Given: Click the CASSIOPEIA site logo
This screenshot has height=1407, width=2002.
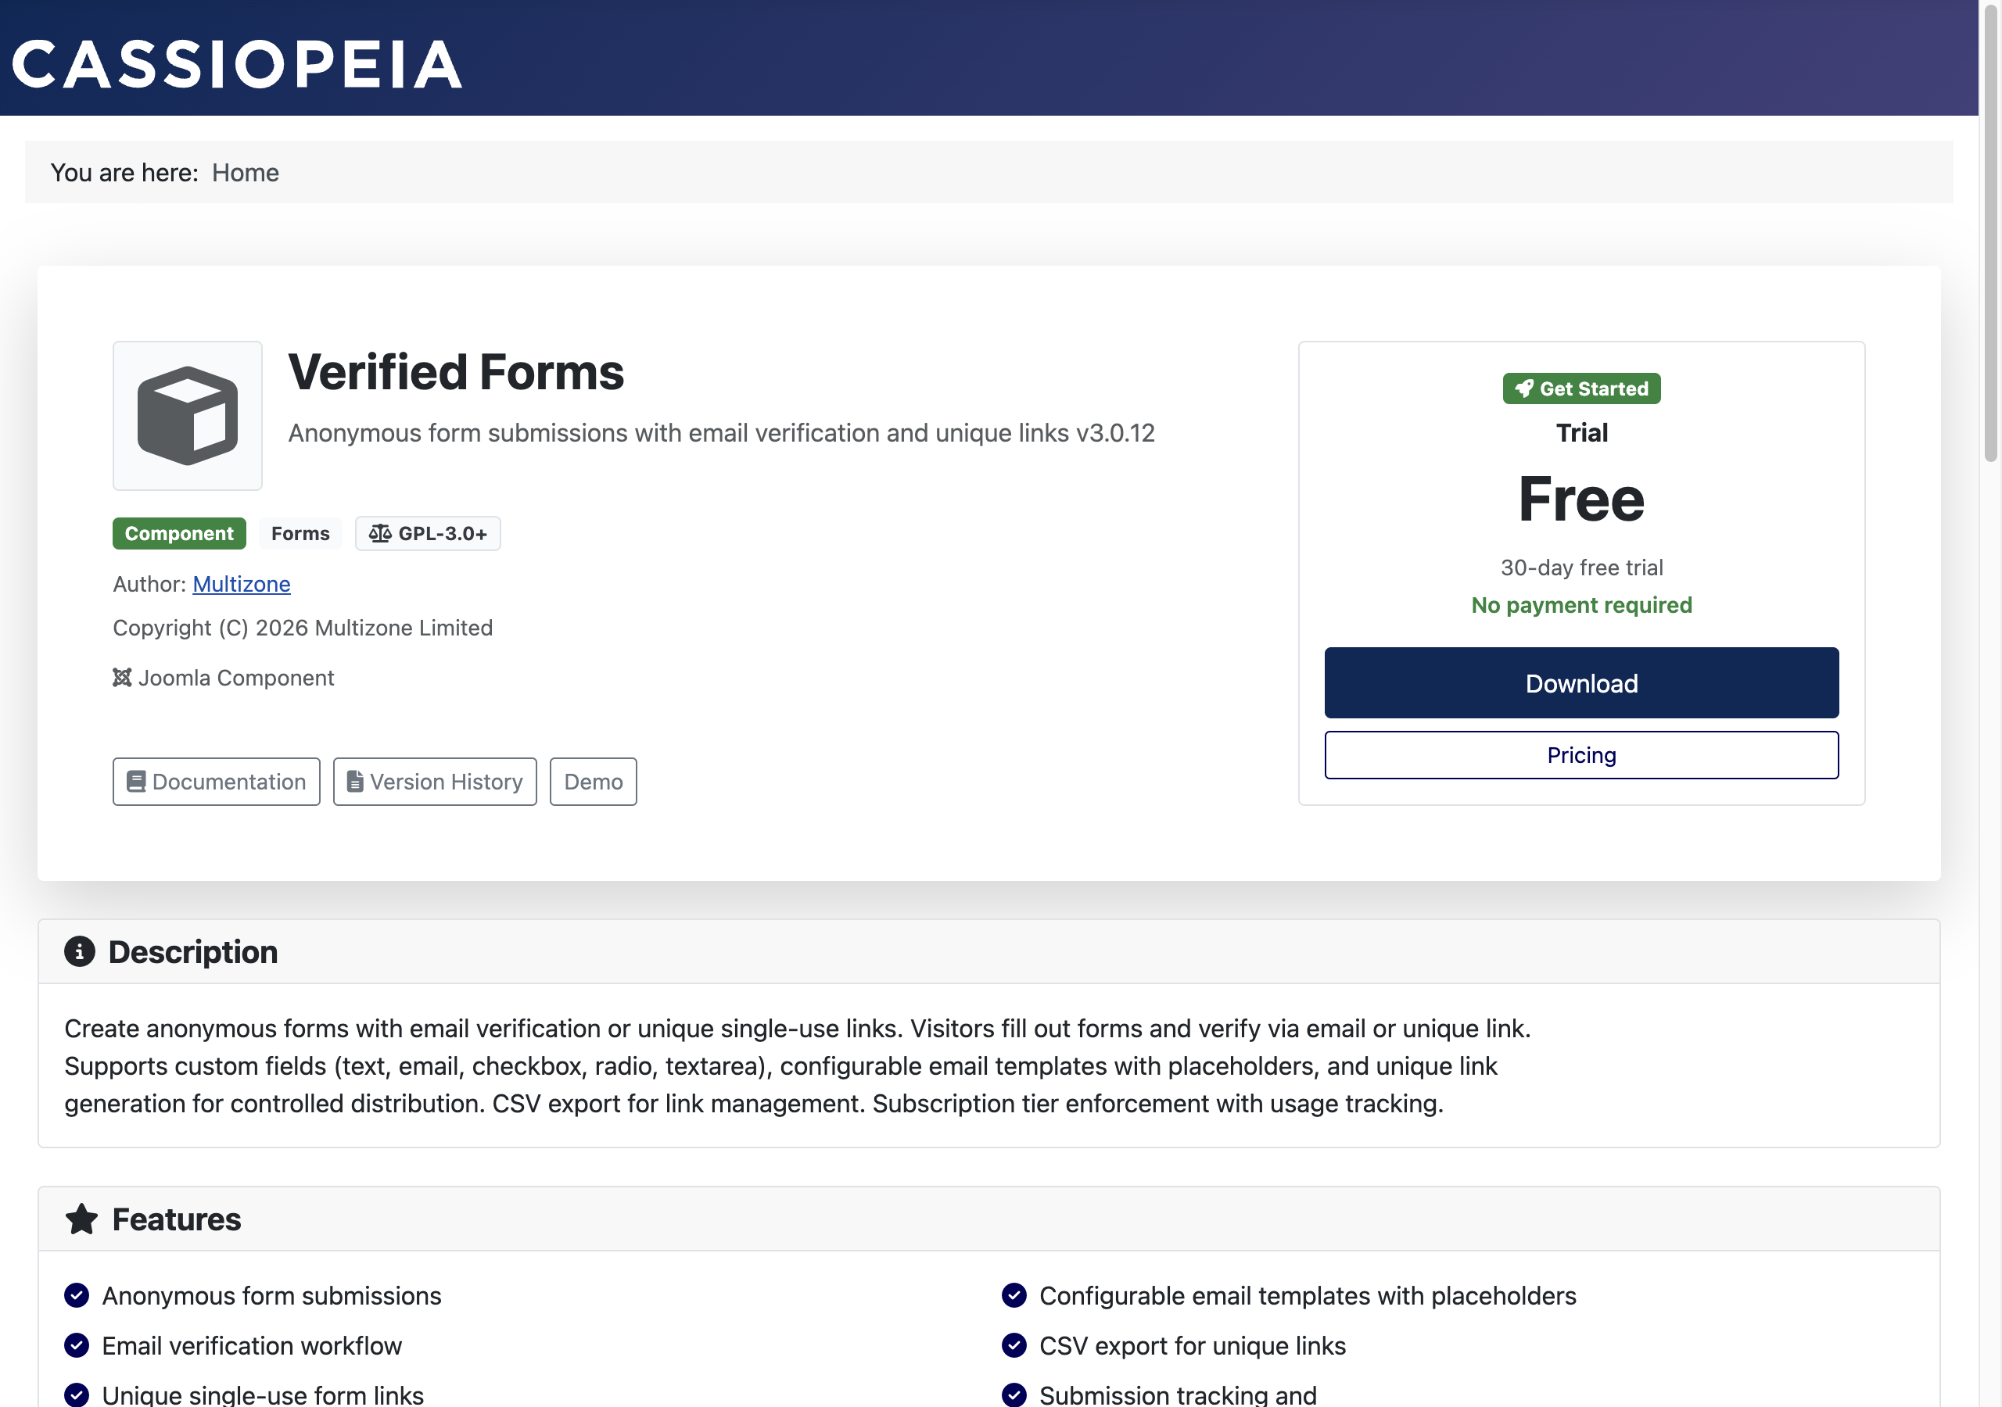Looking at the screenshot, I should [237, 61].
